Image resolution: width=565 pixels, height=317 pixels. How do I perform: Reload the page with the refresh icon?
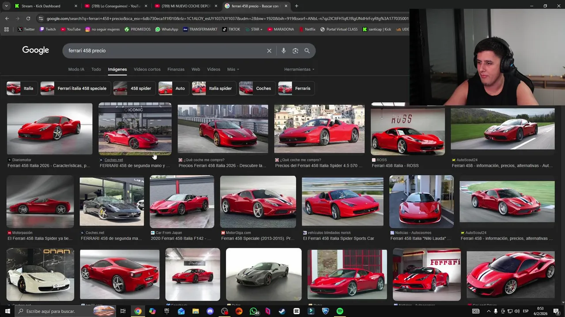click(28, 18)
